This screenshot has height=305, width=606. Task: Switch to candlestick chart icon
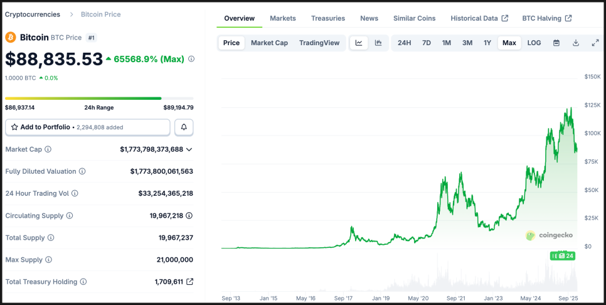click(378, 43)
